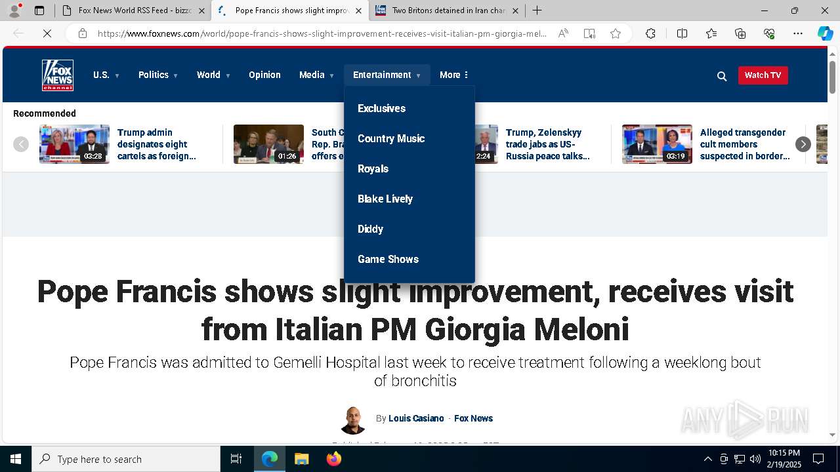Open volume control in system tray
This screenshot has width=840, height=472.
tap(755, 459)
